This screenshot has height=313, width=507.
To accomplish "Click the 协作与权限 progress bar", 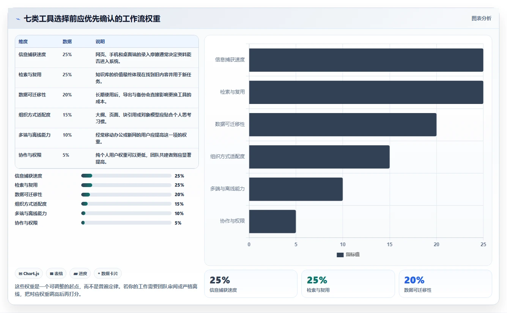I will tap(126, 223).
